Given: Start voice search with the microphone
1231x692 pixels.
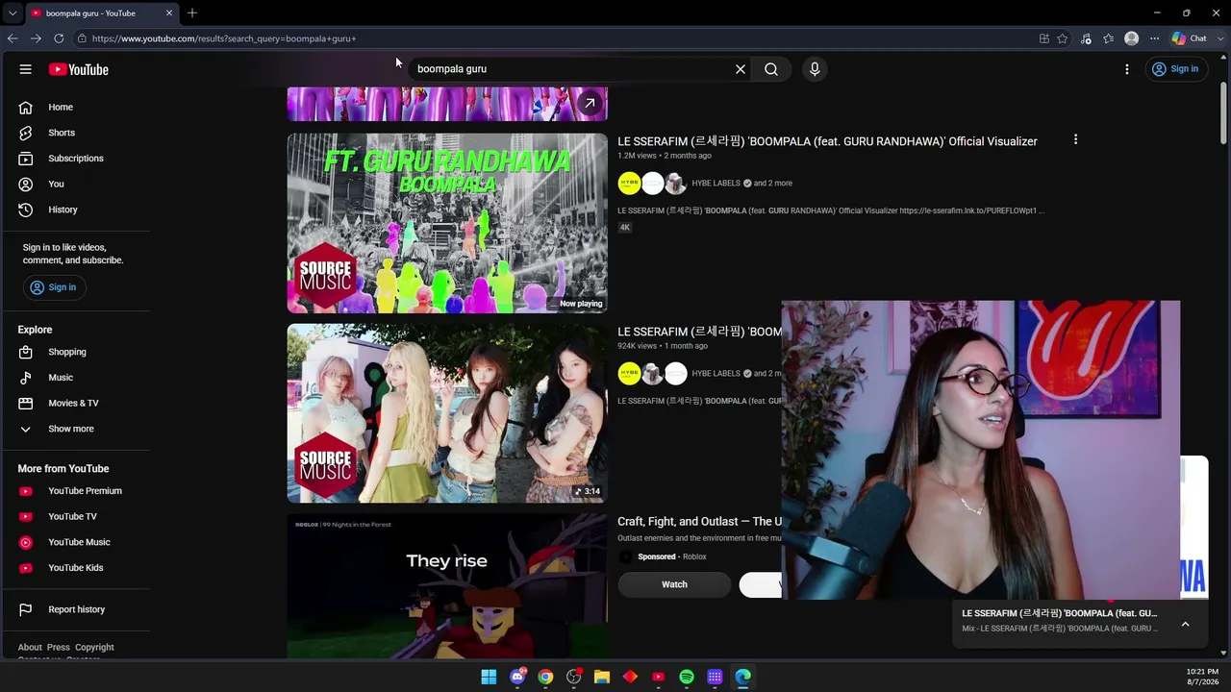Looking at the screenshot, I should click(x=815, y=69).
